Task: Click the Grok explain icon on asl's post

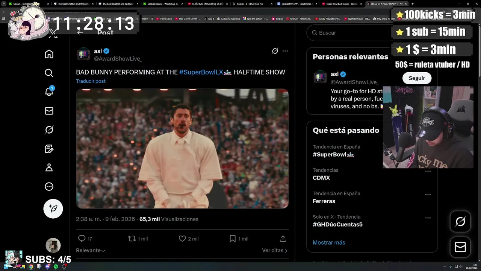Action: pos(275,51)
